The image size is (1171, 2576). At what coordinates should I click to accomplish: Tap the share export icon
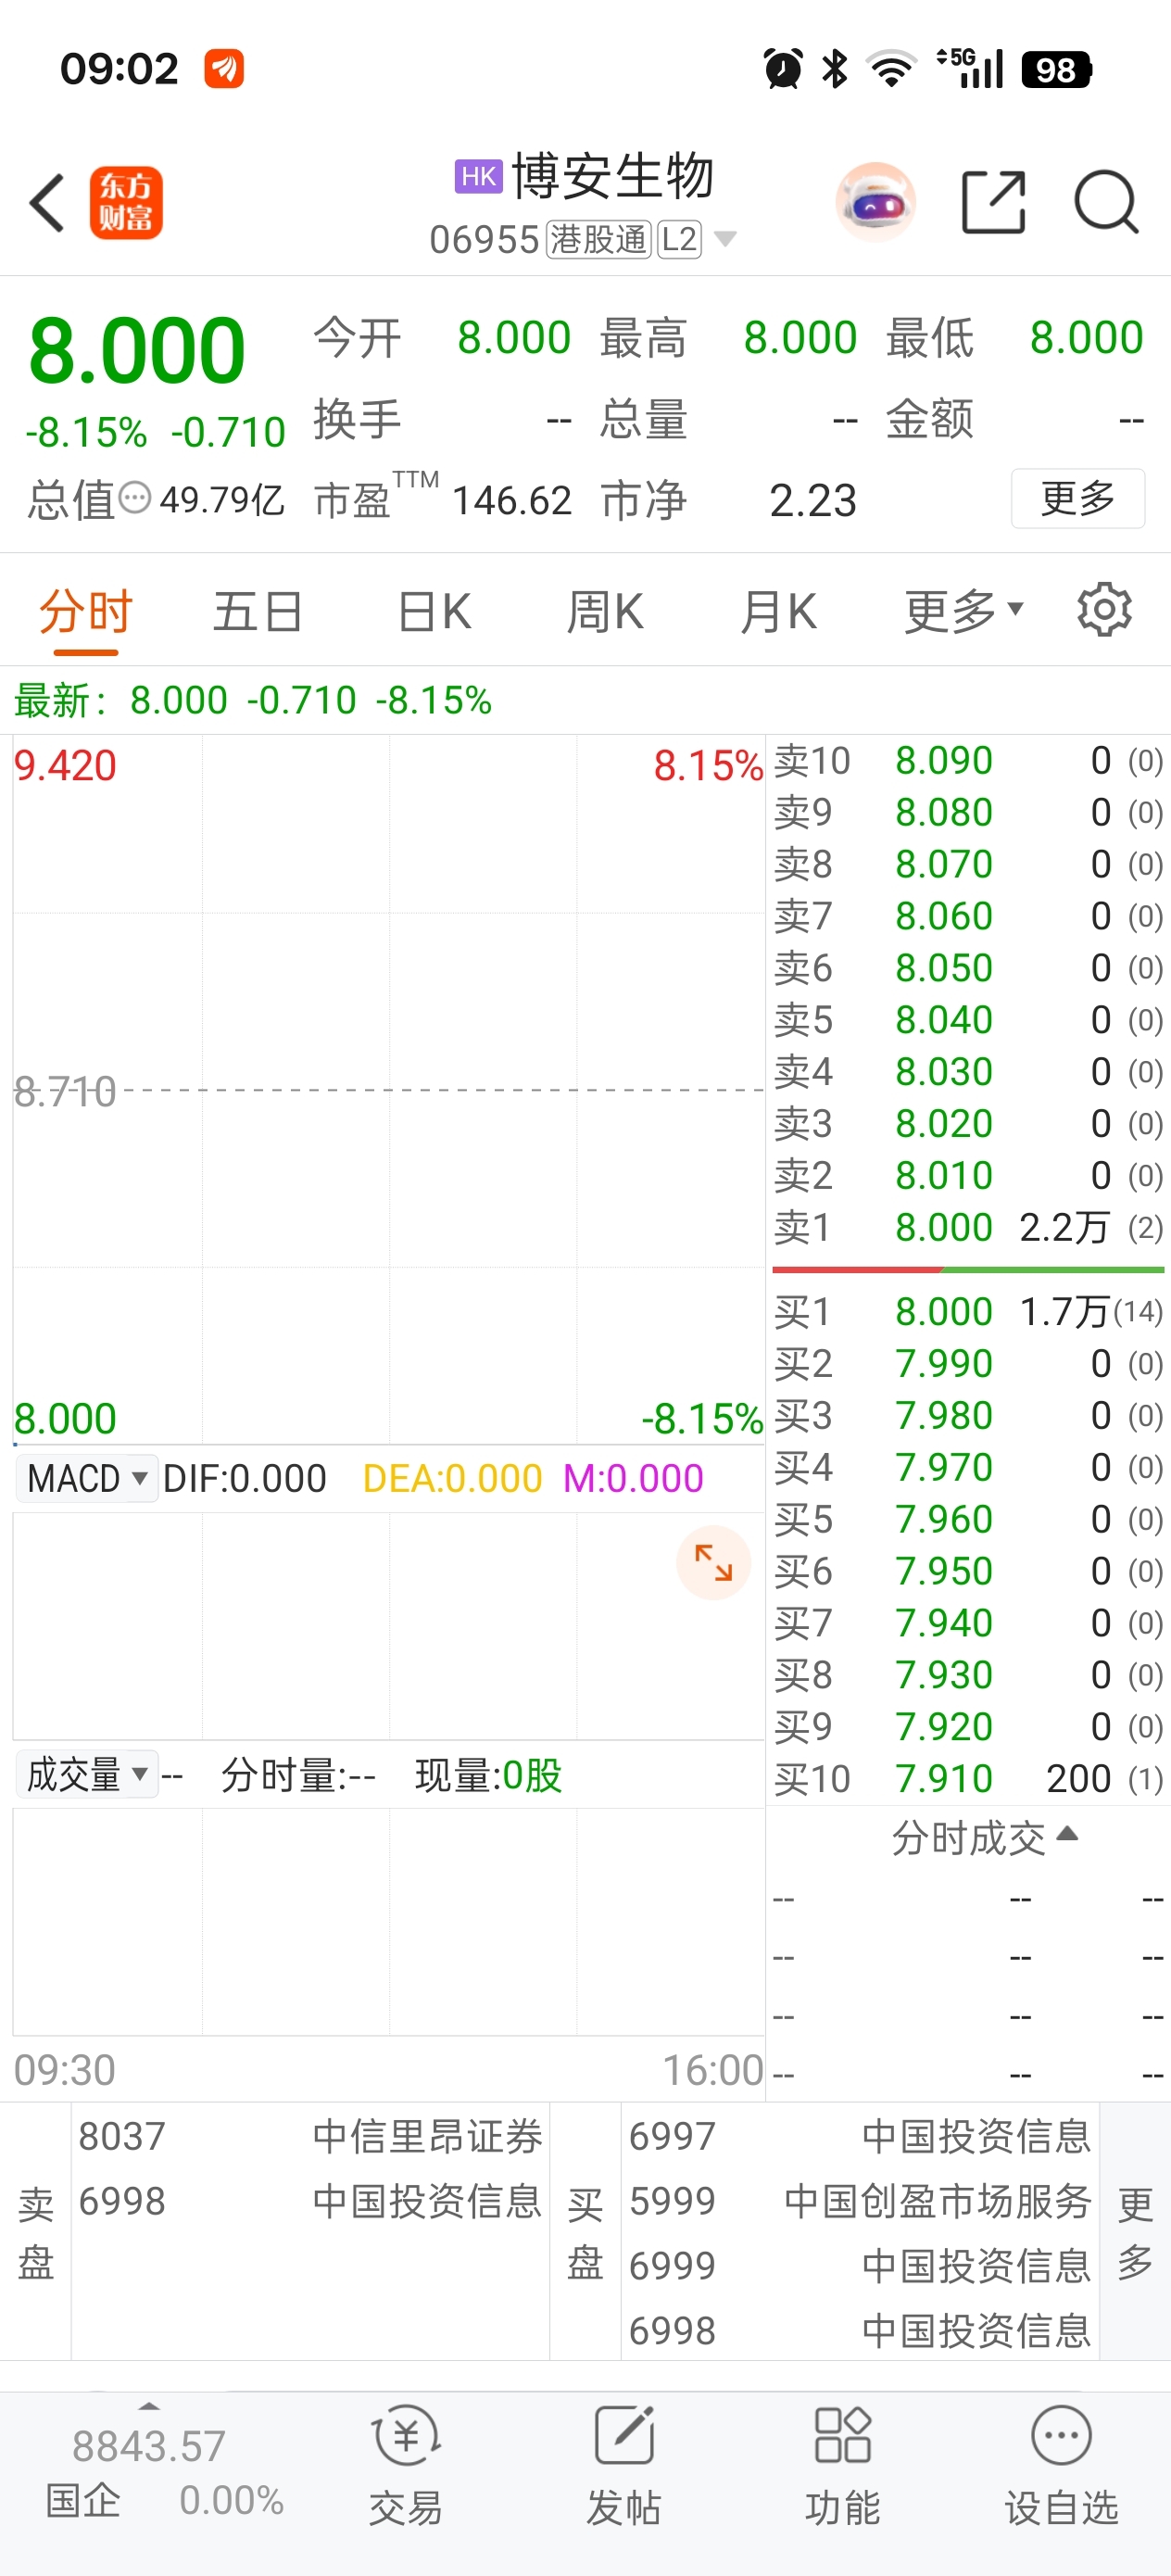993,202
